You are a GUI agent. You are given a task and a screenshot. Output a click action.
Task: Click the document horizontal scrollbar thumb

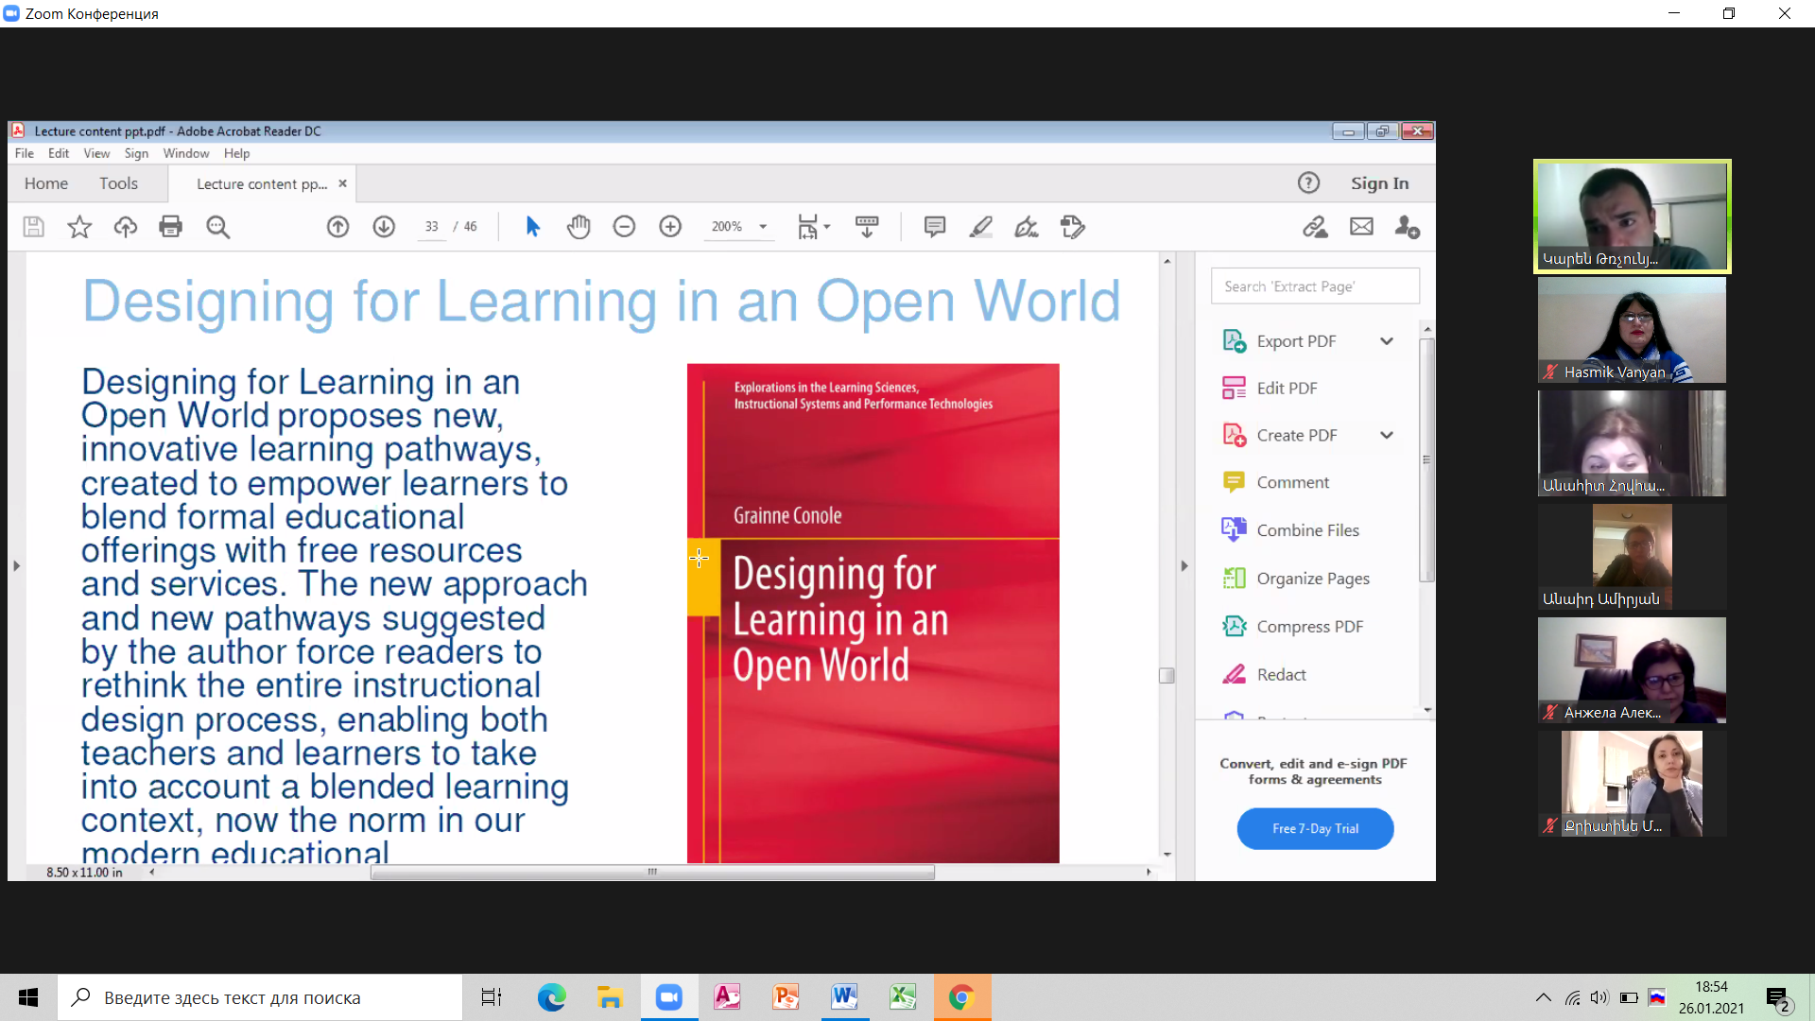(x=652, y=873)
